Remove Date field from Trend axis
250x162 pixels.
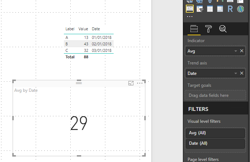[x=242, y=73]
